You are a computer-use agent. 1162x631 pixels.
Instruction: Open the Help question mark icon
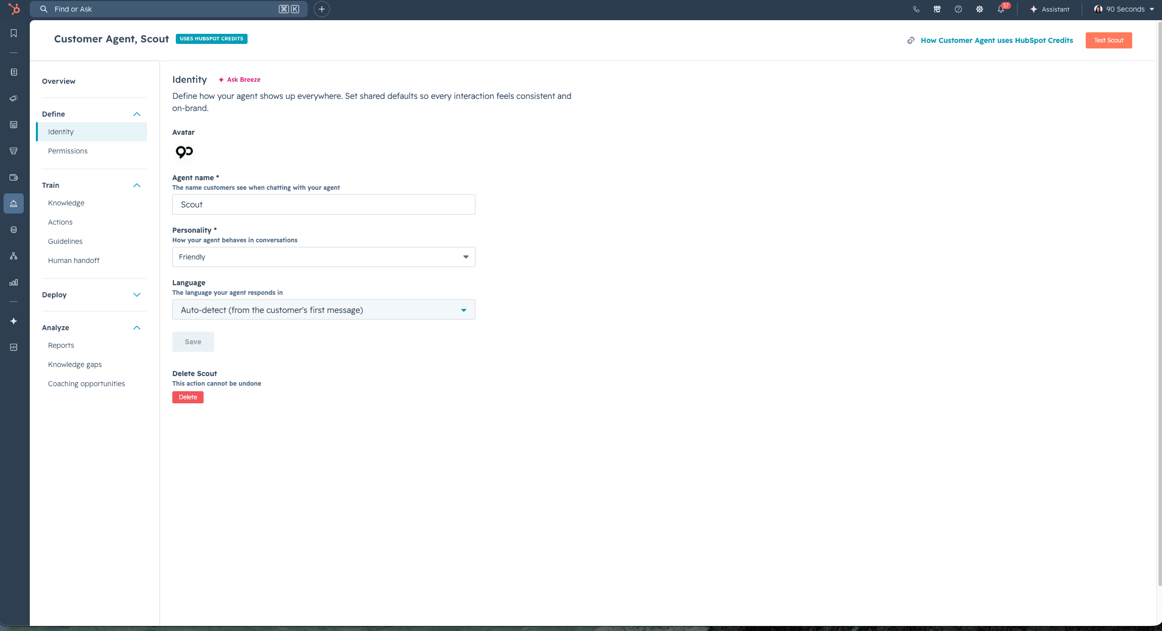[958, 9]
